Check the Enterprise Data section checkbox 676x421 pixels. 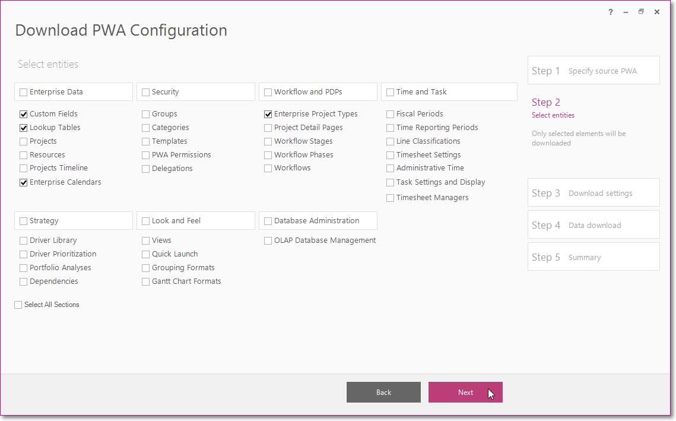[23, 92]
